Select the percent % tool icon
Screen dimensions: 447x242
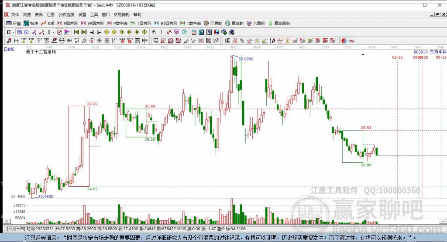pyautogui.click(x=242, y=40)
